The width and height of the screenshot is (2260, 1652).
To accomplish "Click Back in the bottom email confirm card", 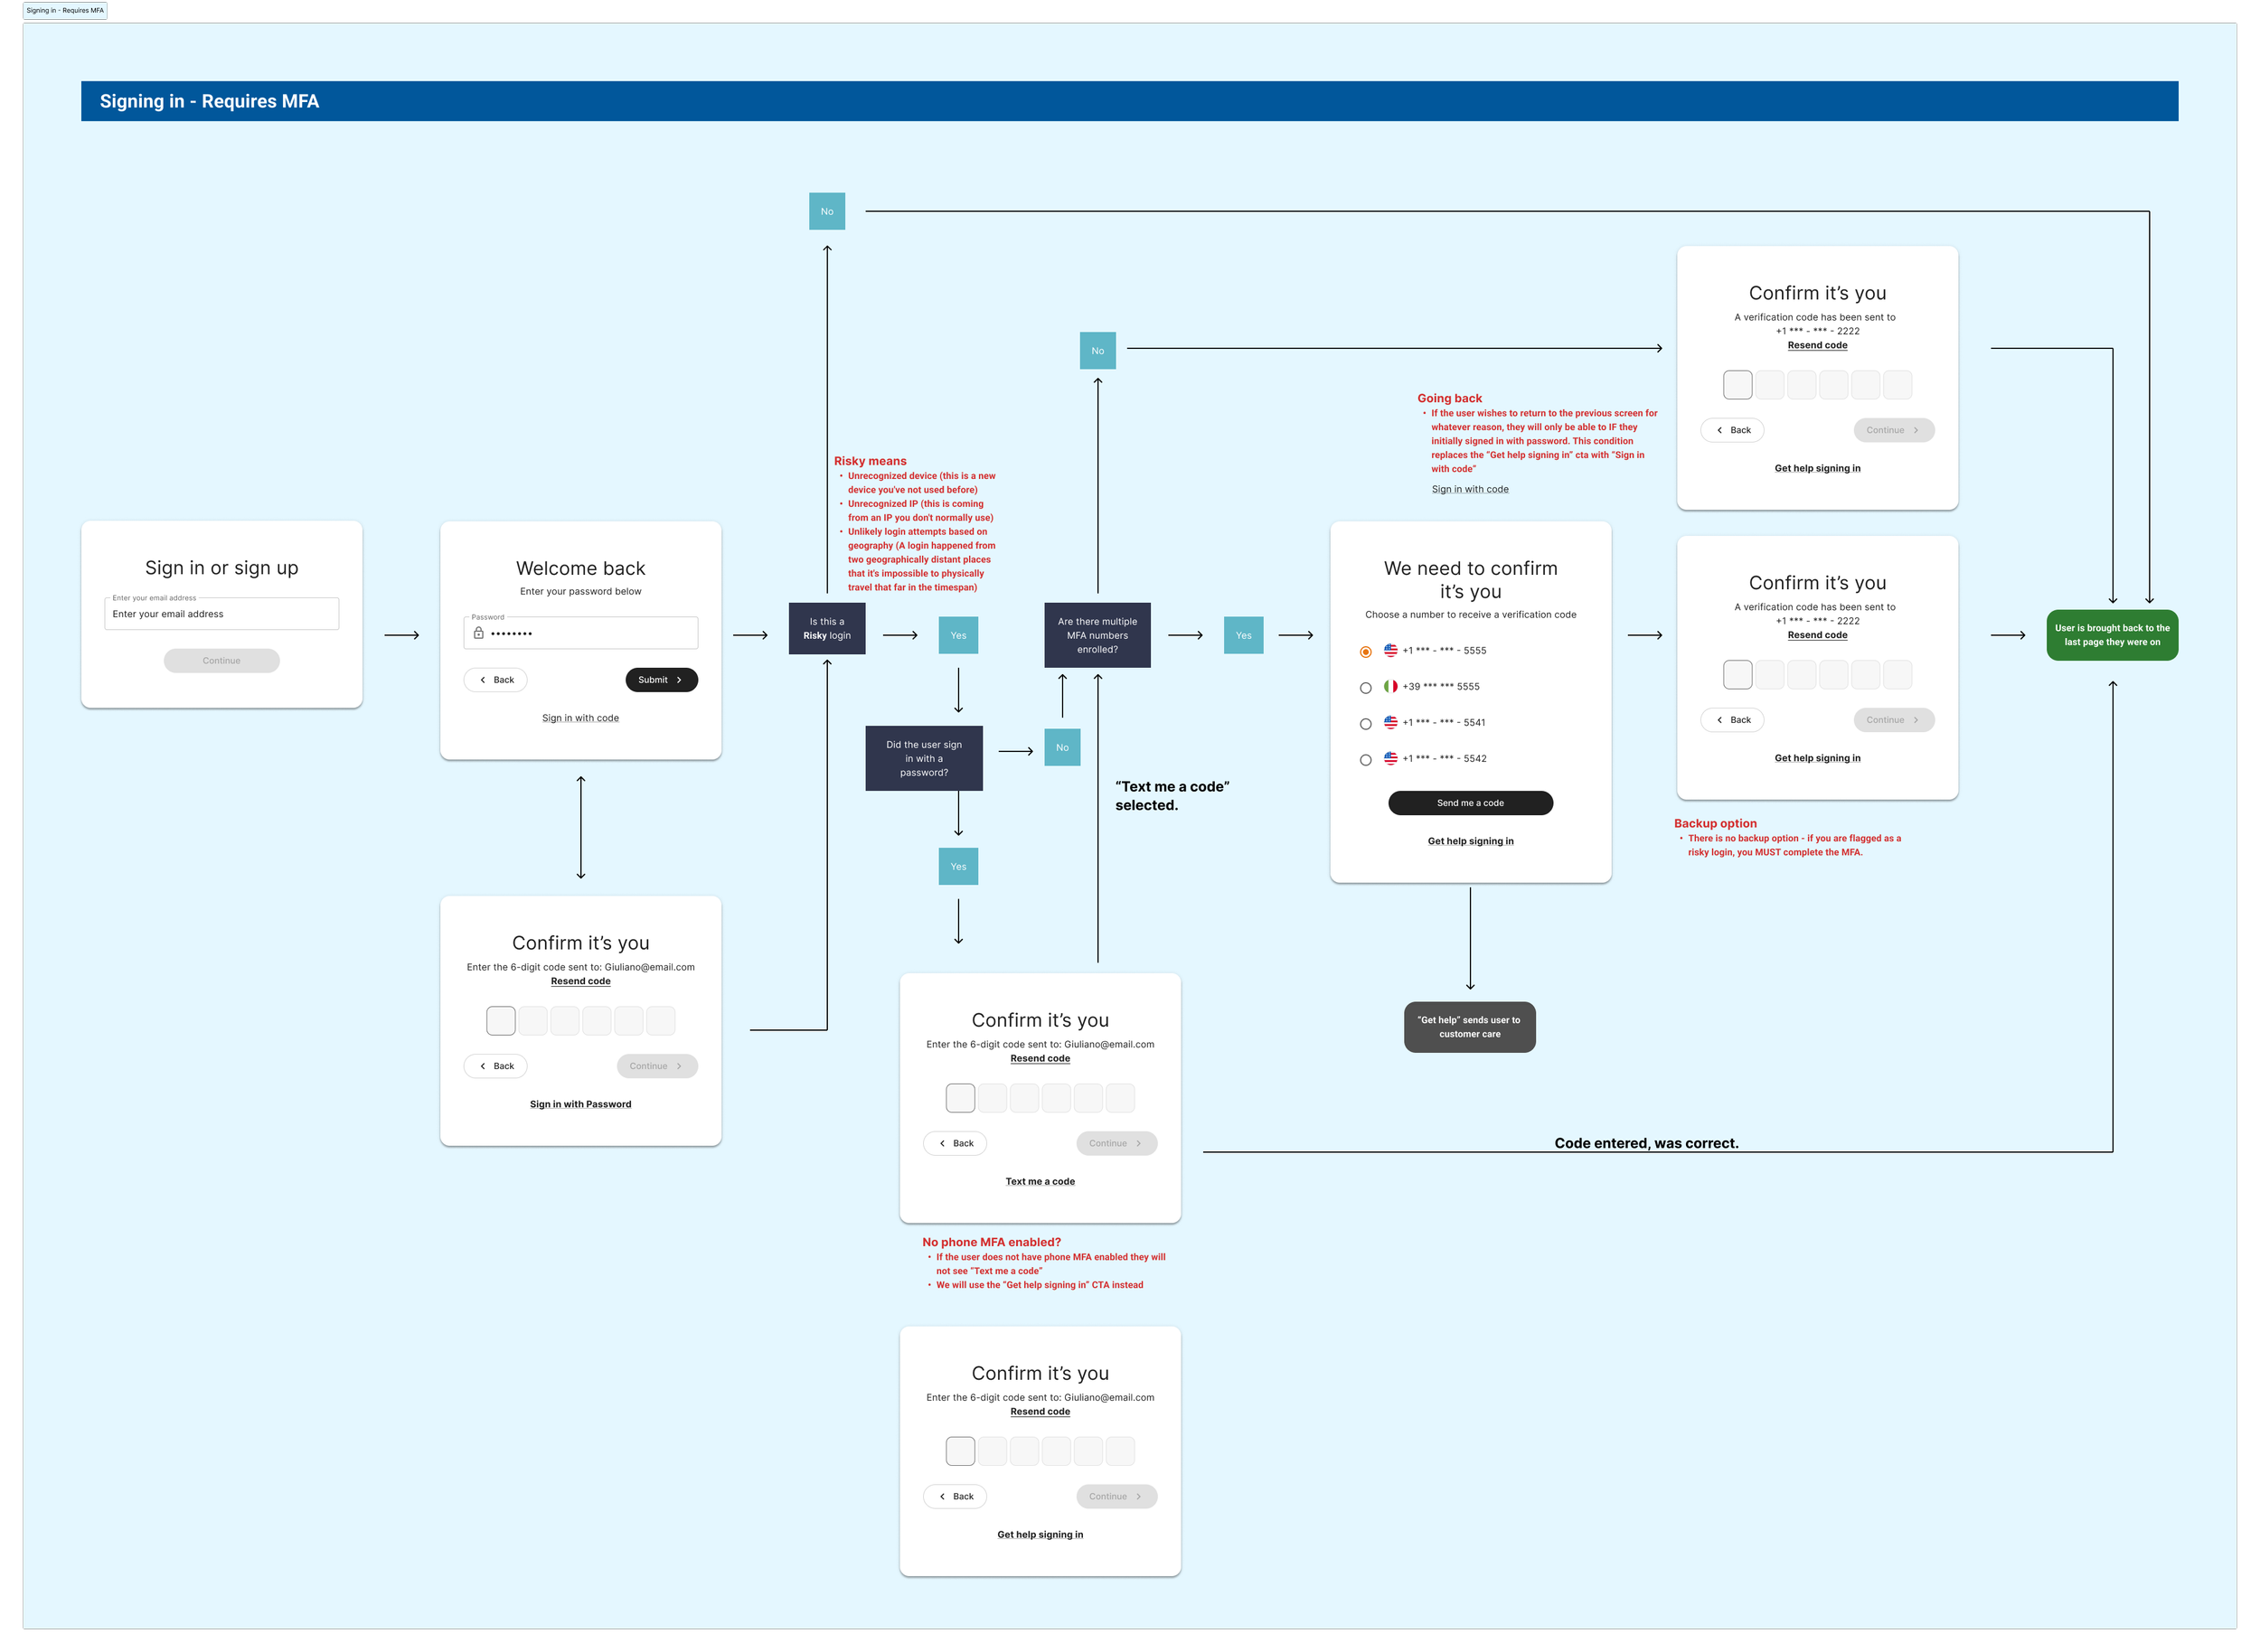I will 955,1496.
